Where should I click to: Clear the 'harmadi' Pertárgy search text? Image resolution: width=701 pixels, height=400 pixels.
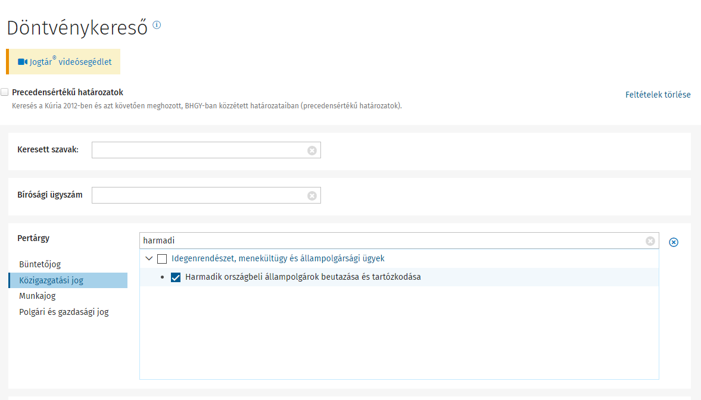[x=650, y=241]
